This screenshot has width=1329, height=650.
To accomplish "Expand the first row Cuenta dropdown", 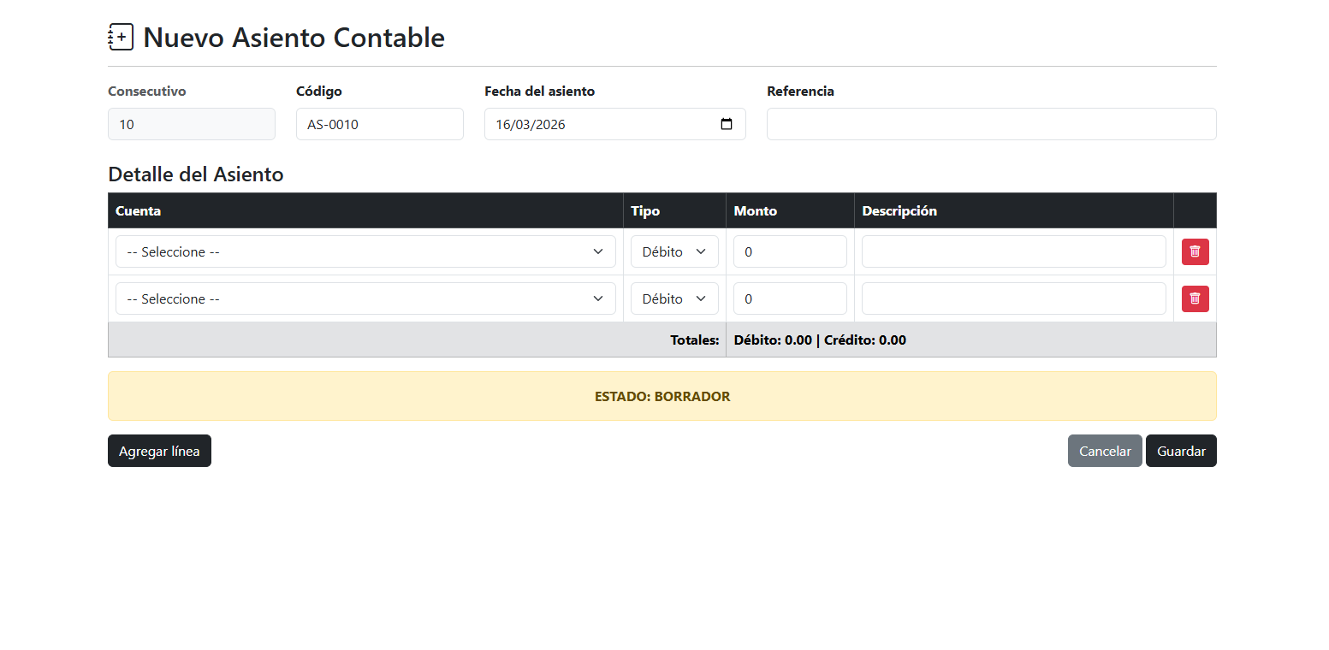I will tap(365, 251).
